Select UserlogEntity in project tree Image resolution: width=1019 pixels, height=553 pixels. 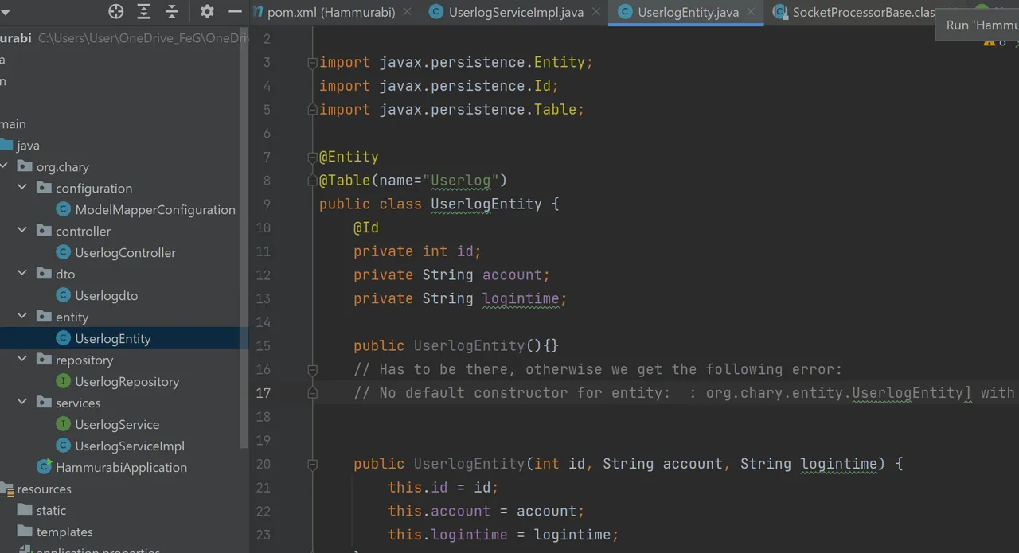point(112,339)
